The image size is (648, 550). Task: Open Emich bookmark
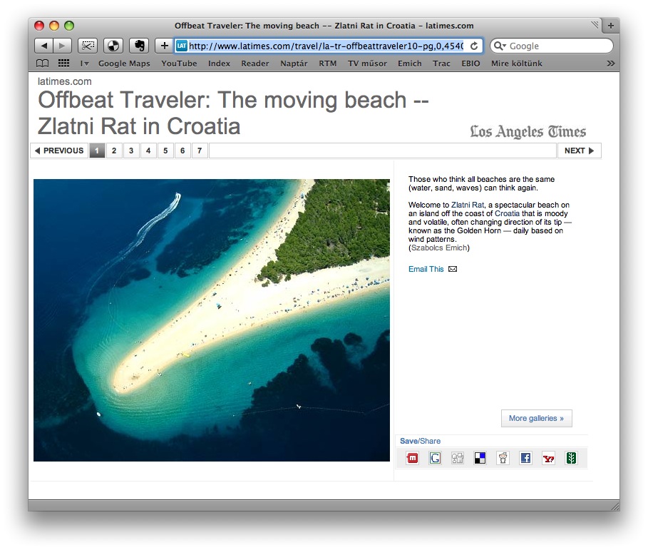click(x=410, y=63)
